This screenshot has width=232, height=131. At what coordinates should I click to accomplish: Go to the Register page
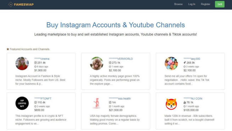[x=205, y=4]
